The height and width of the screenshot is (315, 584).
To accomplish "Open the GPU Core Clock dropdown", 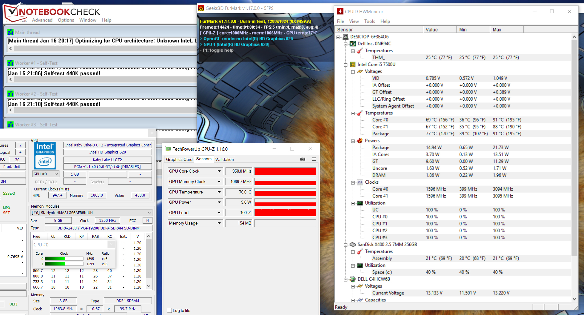I will pyautogui.click(x=219, y=171).
